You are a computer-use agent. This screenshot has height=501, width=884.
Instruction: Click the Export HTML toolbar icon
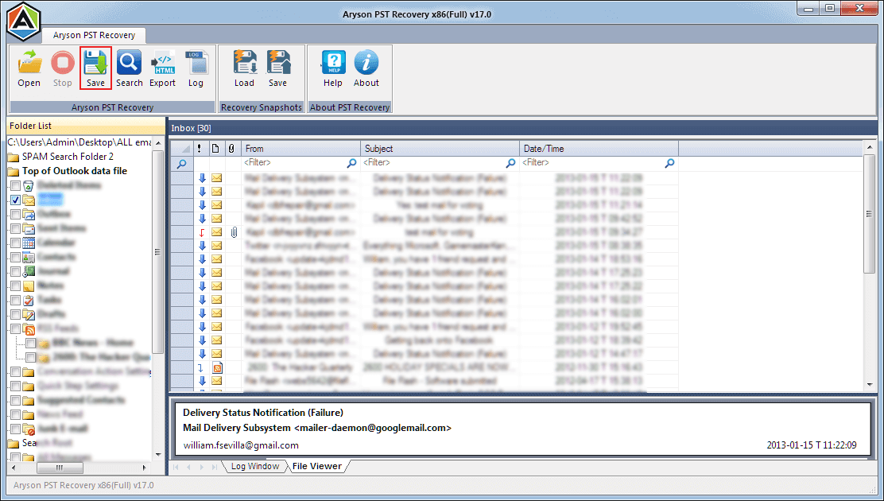(x=162, y=68)
